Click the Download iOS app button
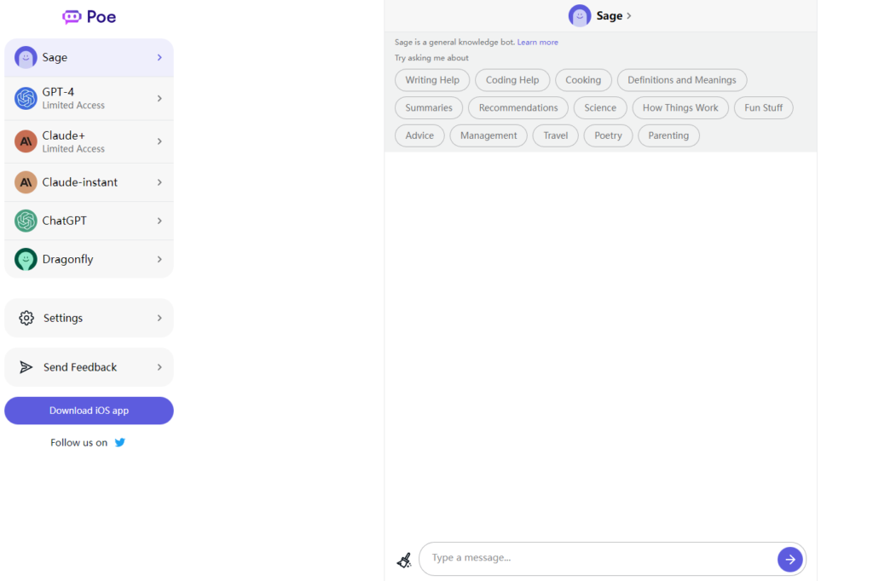This screenshot has height=581, width=873. point(89,411)
